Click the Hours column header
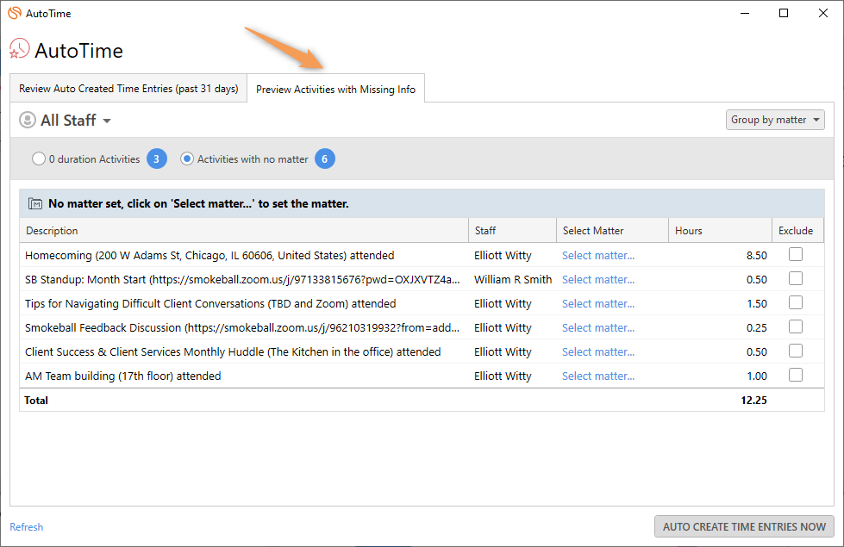844x547 pixels. pyautogui.click(x=720, y=230)
